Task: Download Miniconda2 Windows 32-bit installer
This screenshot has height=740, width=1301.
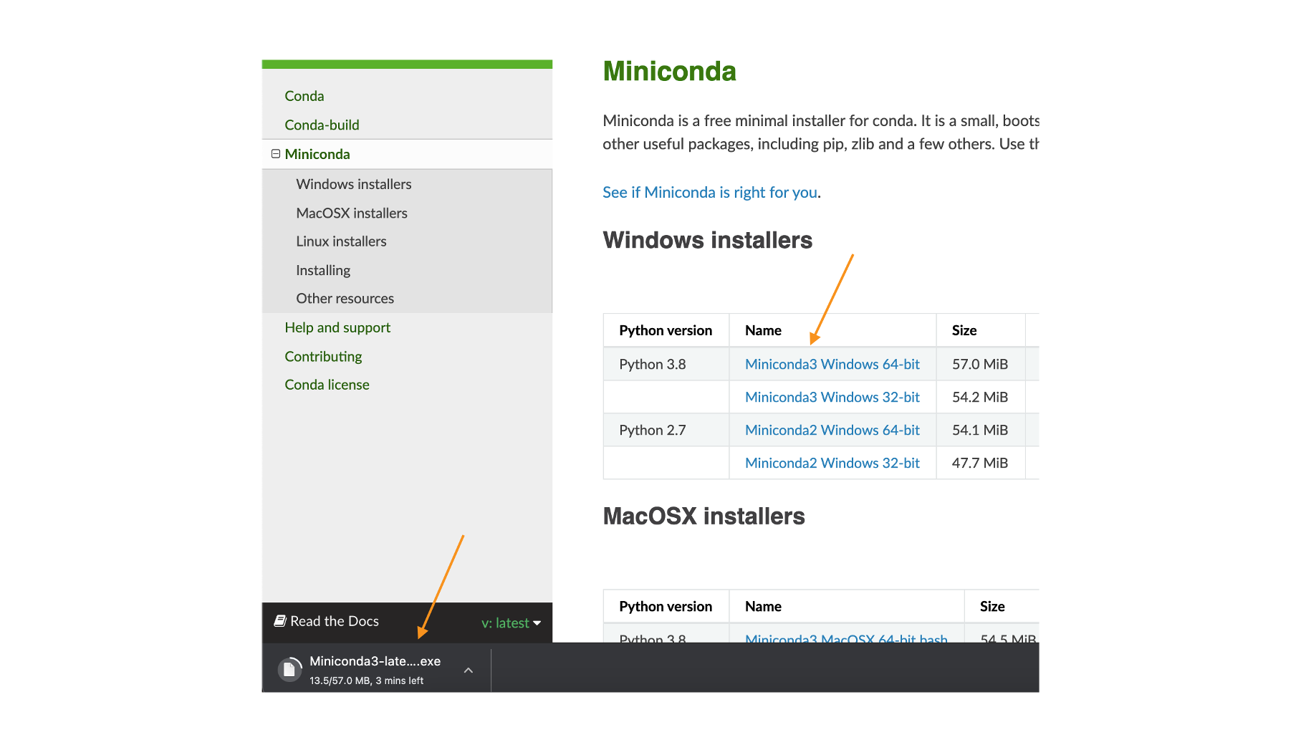Action: point(832,463)
